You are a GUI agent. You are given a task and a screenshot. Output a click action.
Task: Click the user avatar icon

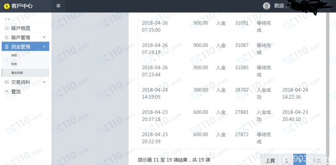pos(266,6)
